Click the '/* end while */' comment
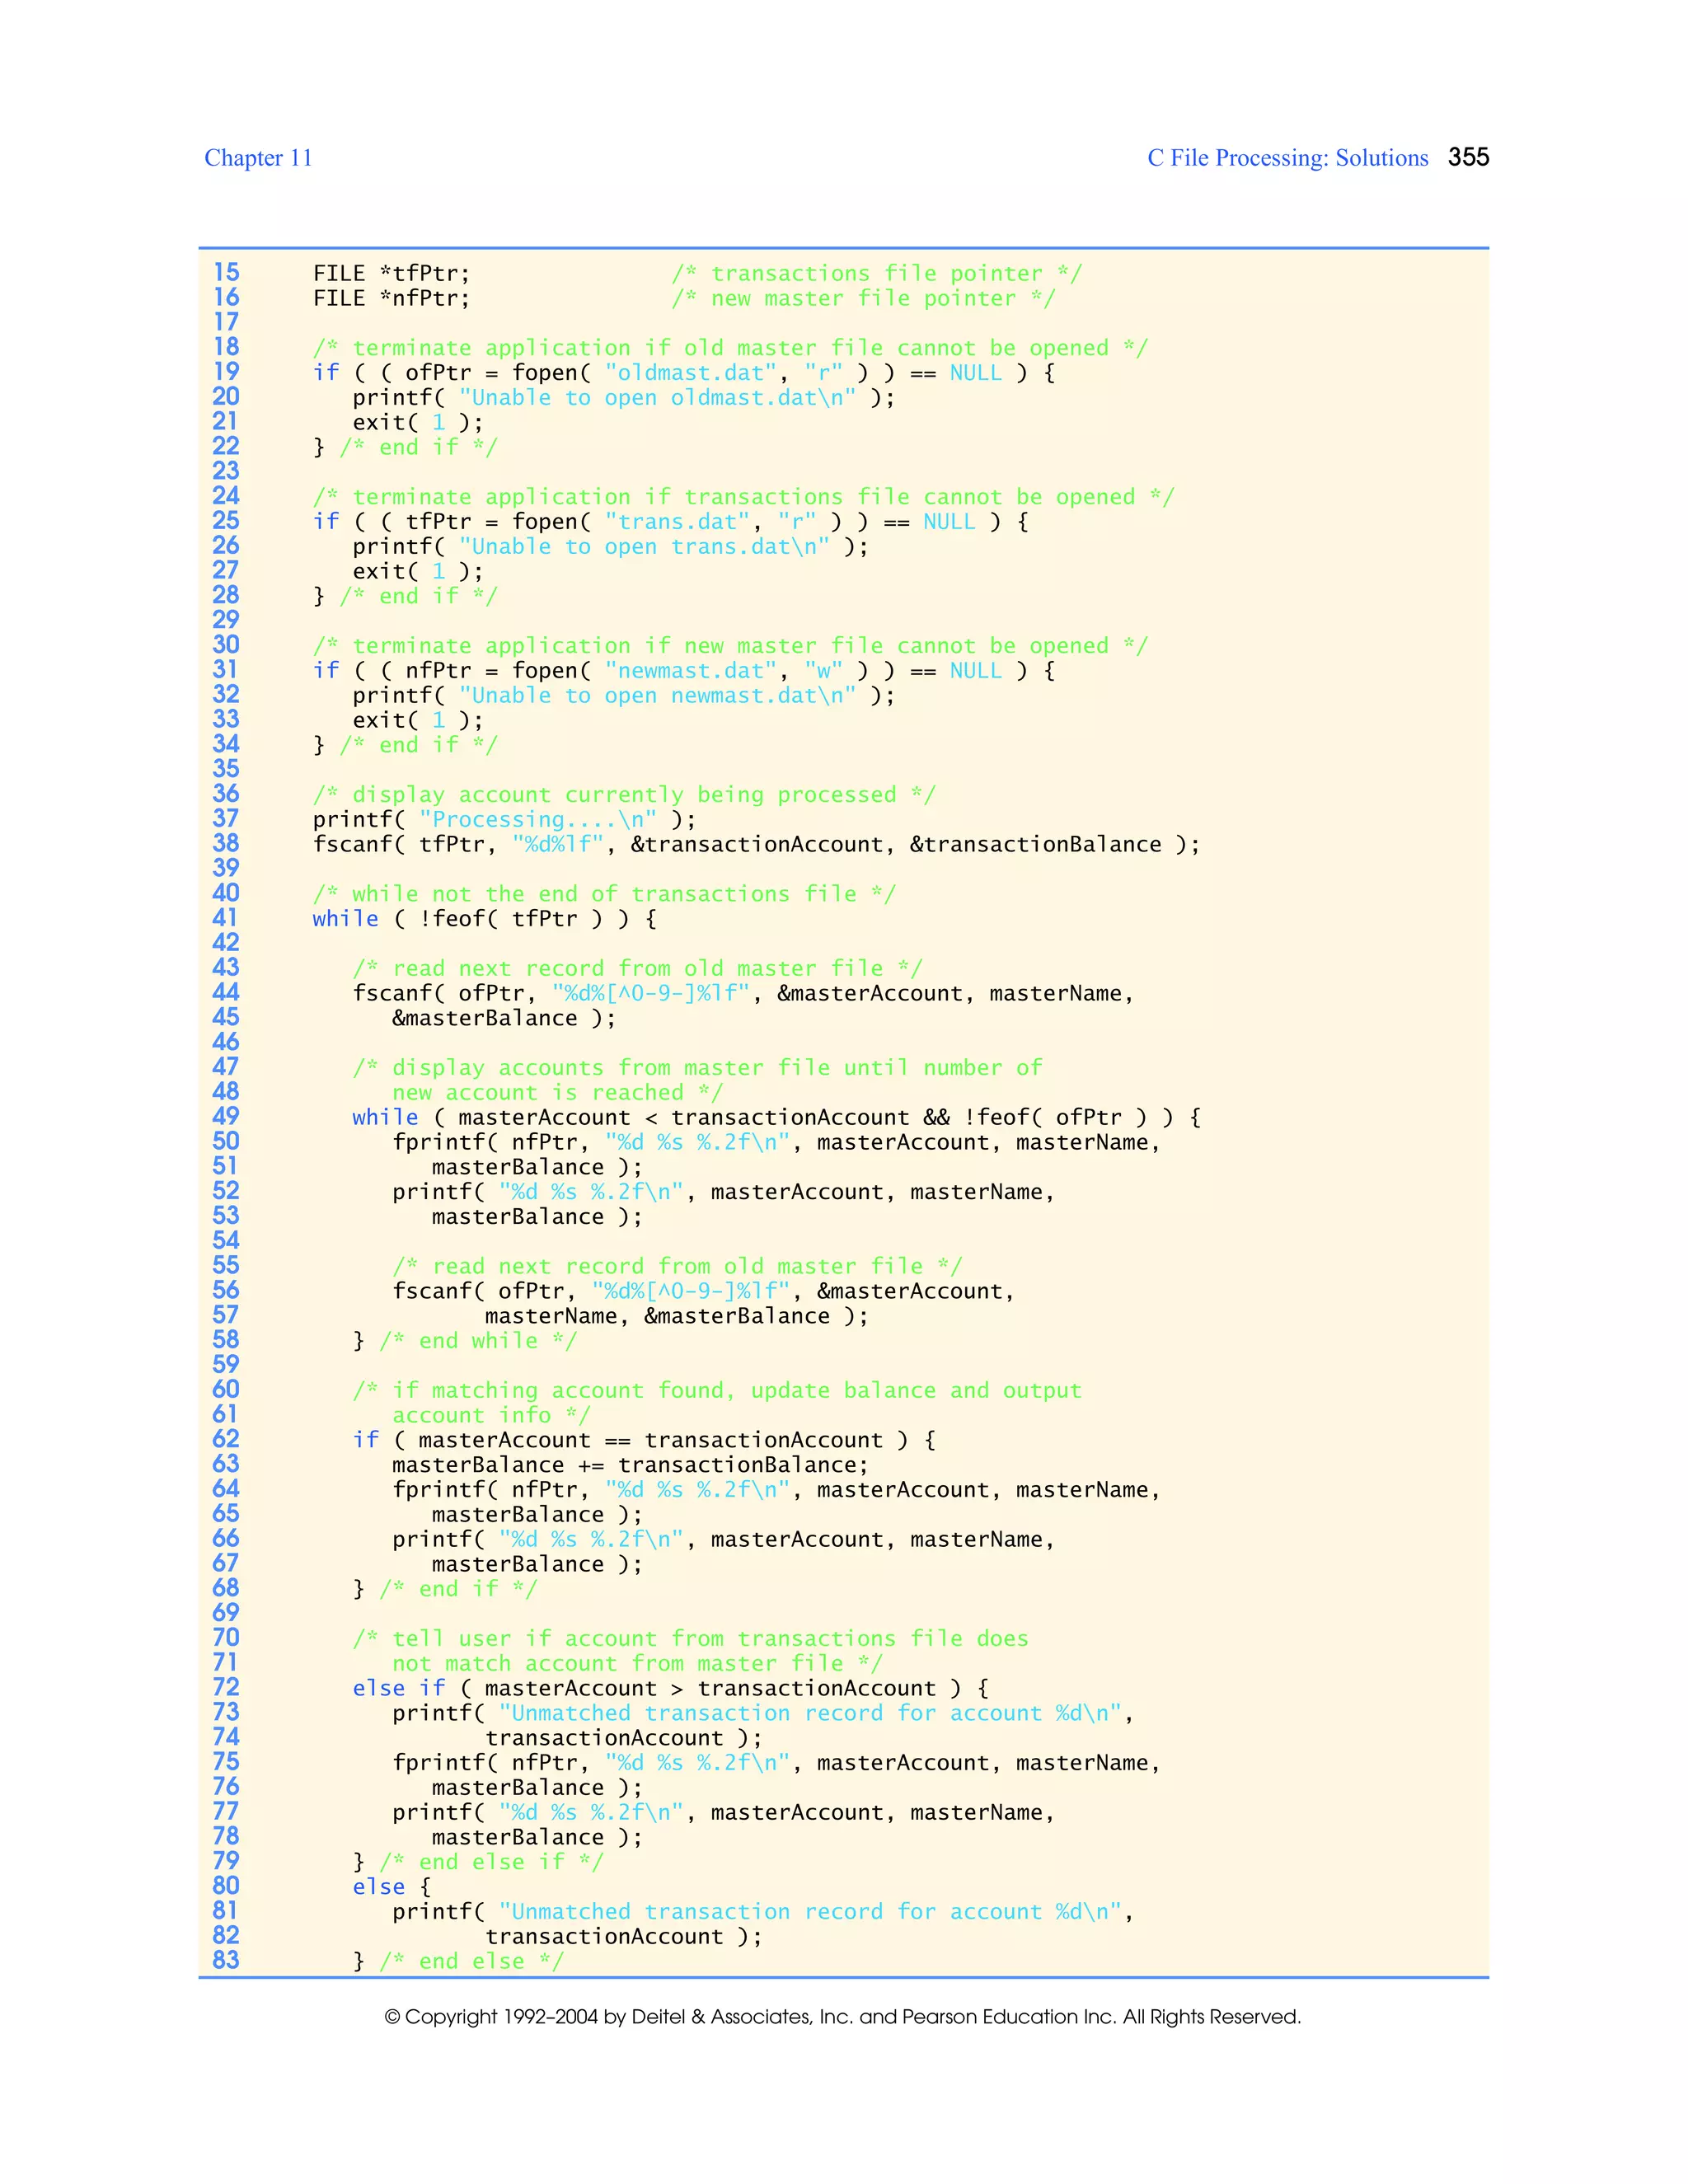This screenshot has width=1688, height=2184. (478, 1341)
